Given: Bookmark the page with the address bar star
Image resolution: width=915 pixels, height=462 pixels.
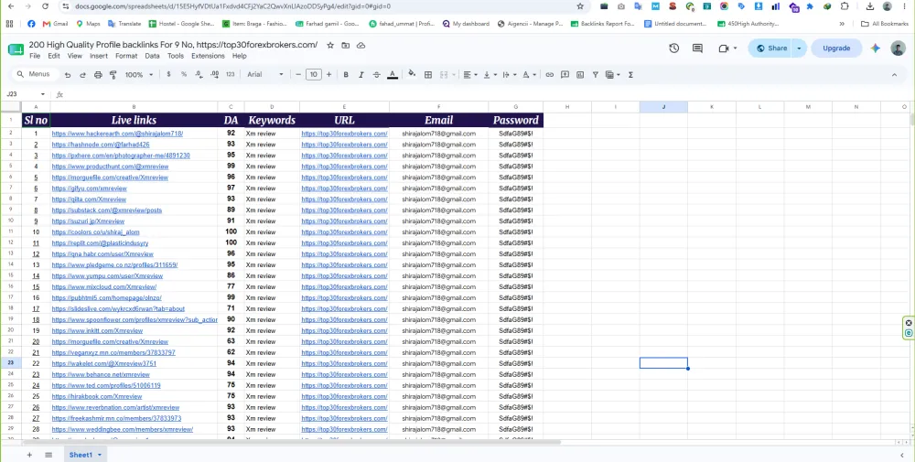Looking at the screenshot, I should [580, 6].
